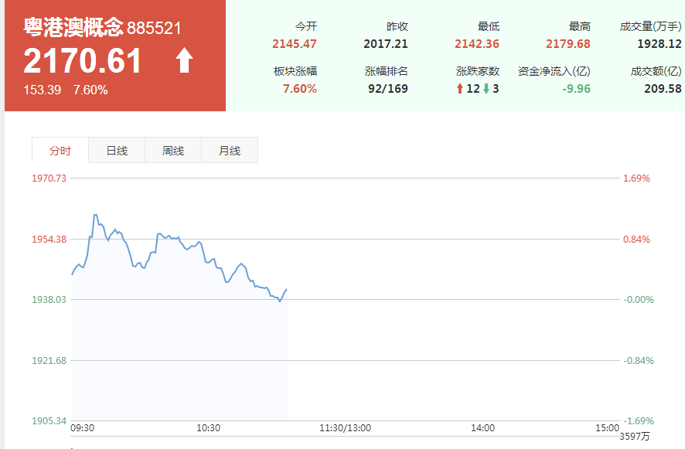Open the 日线 daily chart tab
The width and height of the screenshot is (685, 449).
(117, 150)
